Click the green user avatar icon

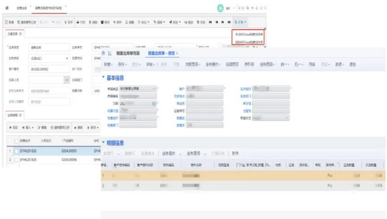click(220, 8)
